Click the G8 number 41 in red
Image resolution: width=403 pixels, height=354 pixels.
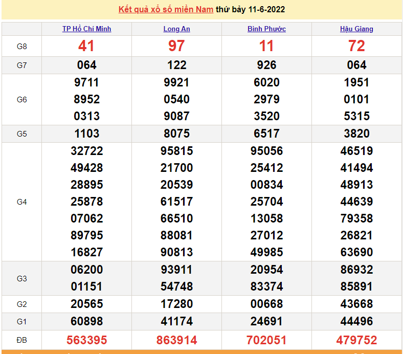[86, 46]
